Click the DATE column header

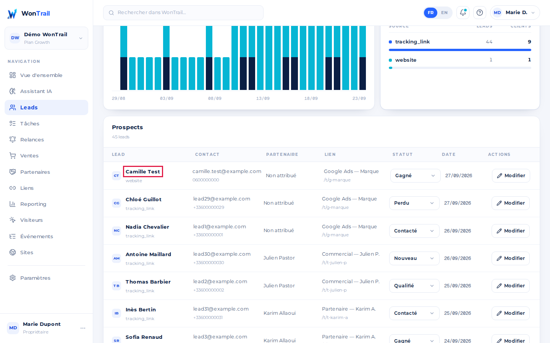point(449,154)
